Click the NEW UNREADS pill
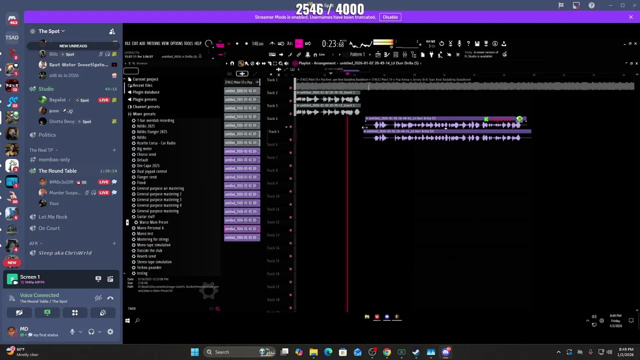 click(73, 46)
